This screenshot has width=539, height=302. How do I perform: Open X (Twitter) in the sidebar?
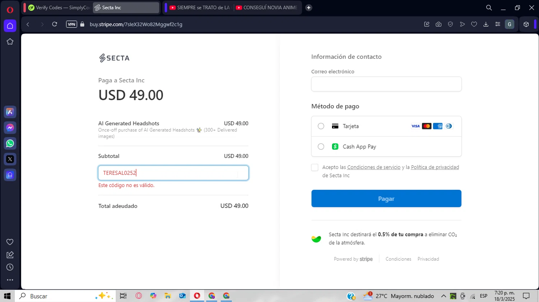pyautogui.click(x=10, y=159)
